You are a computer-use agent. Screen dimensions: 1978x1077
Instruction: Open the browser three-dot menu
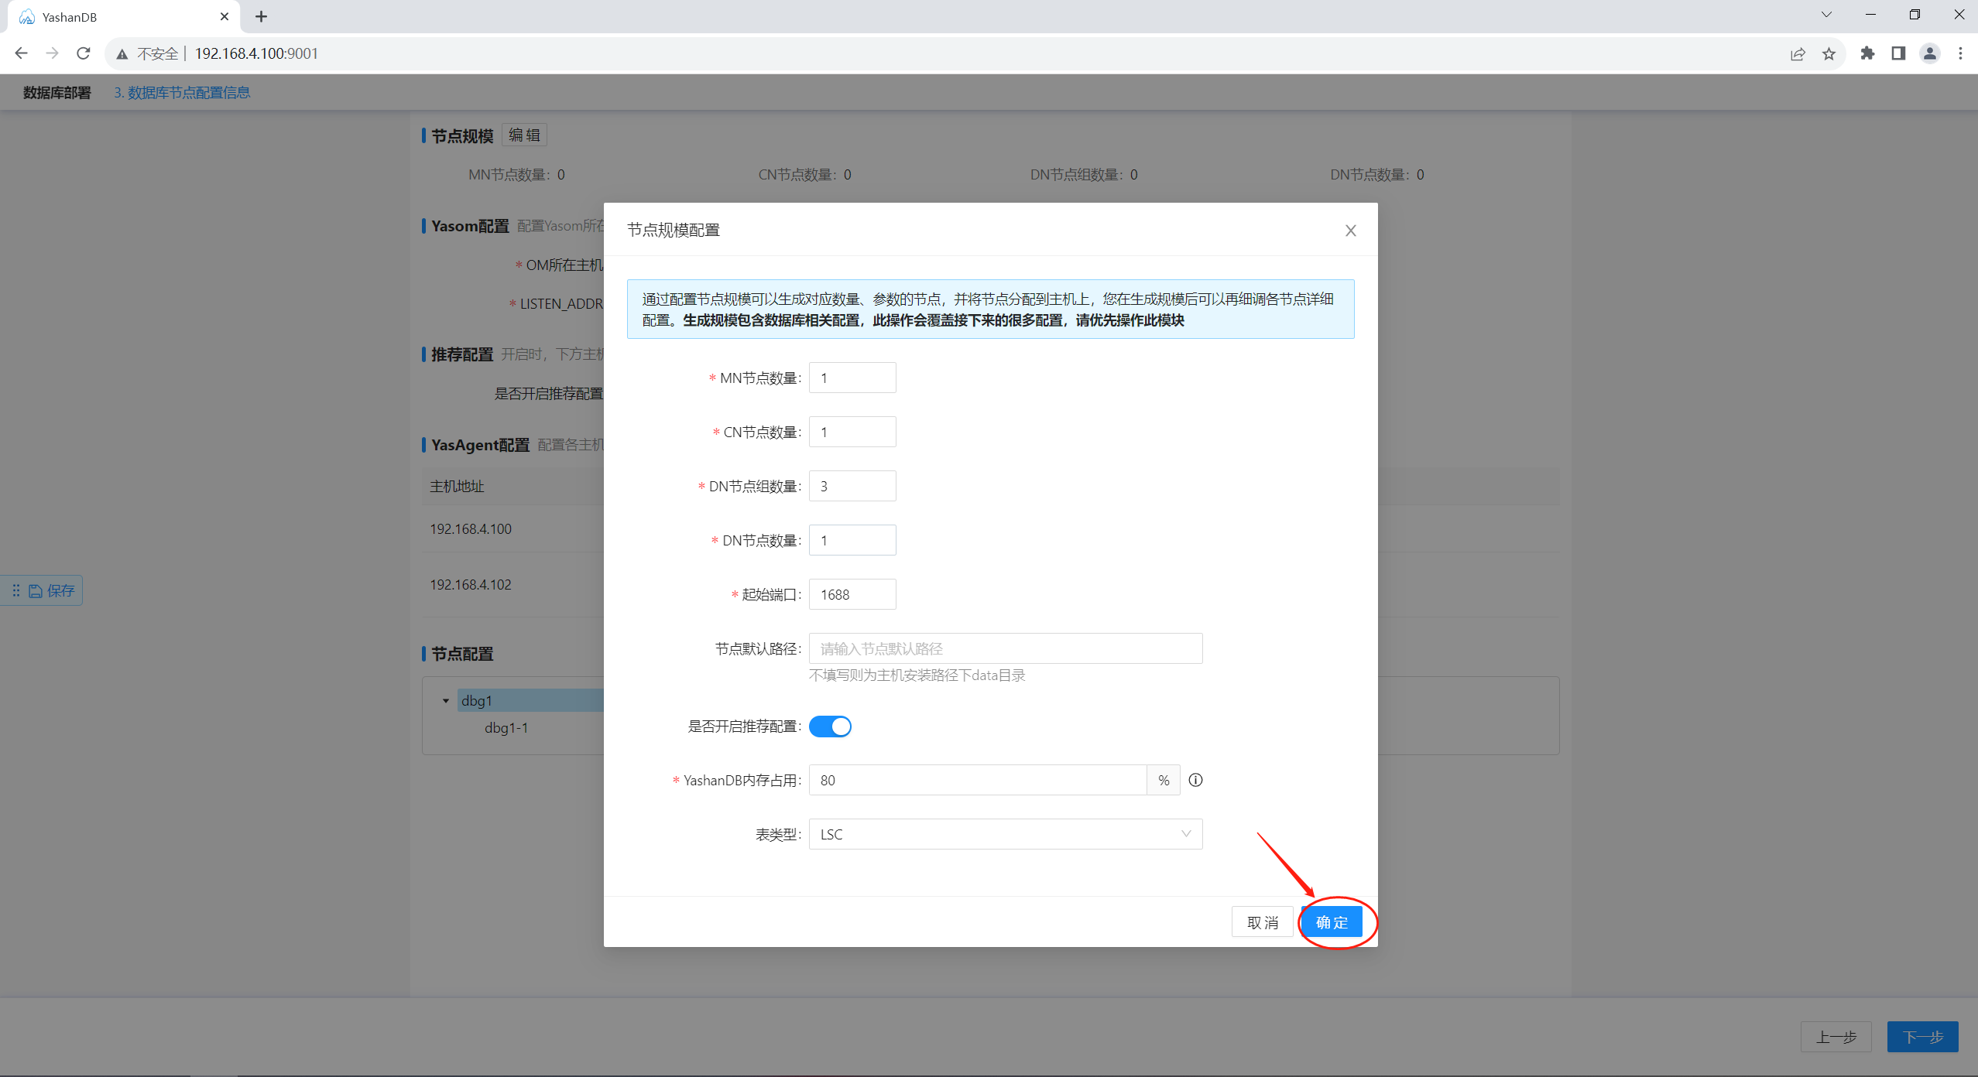(1960, 53)
